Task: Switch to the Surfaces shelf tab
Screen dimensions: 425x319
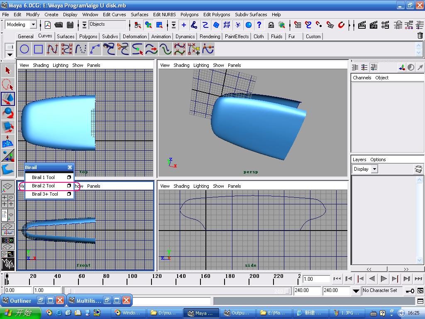Action: [65, 37]
